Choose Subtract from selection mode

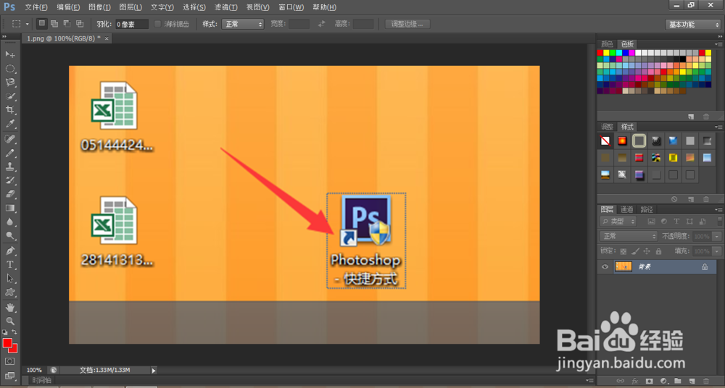(x=67, y=24)
